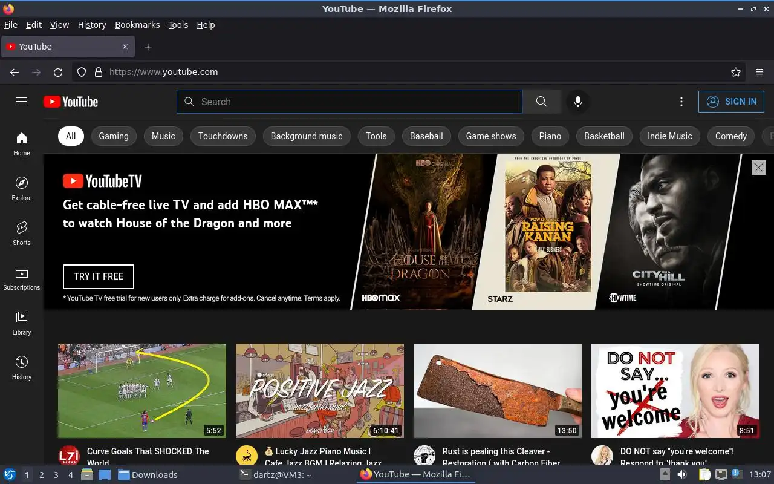Click the SIGN IN button
Viewport: 774px width, 484px height.
tap(731, 102)
